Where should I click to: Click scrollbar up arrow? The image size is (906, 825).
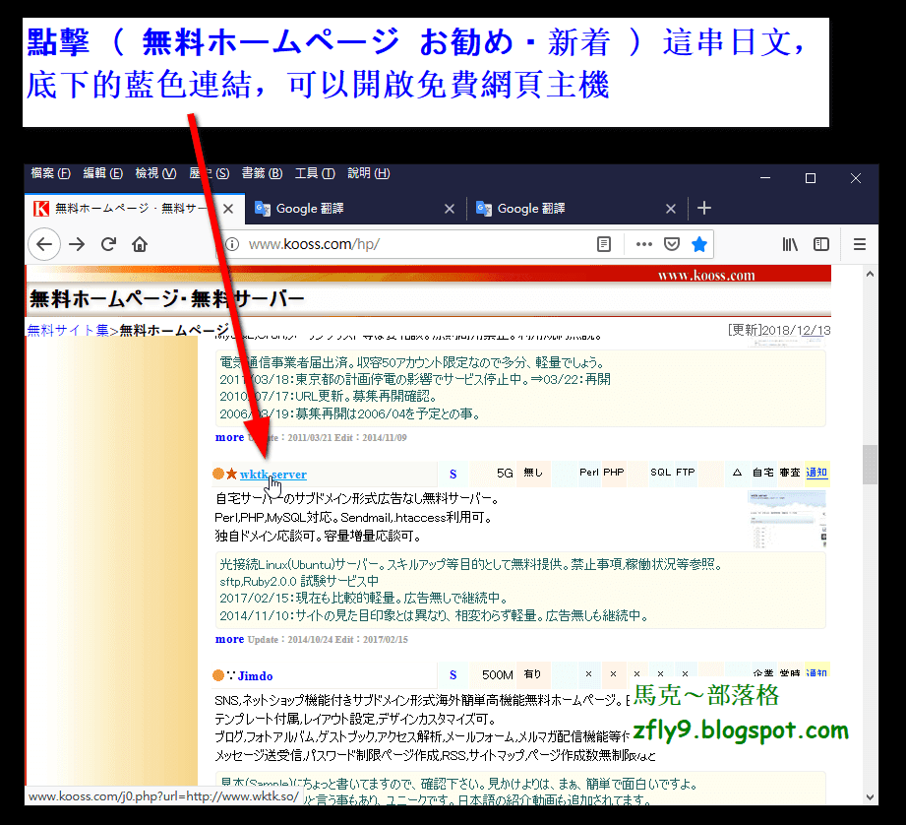tap(871, 274)
